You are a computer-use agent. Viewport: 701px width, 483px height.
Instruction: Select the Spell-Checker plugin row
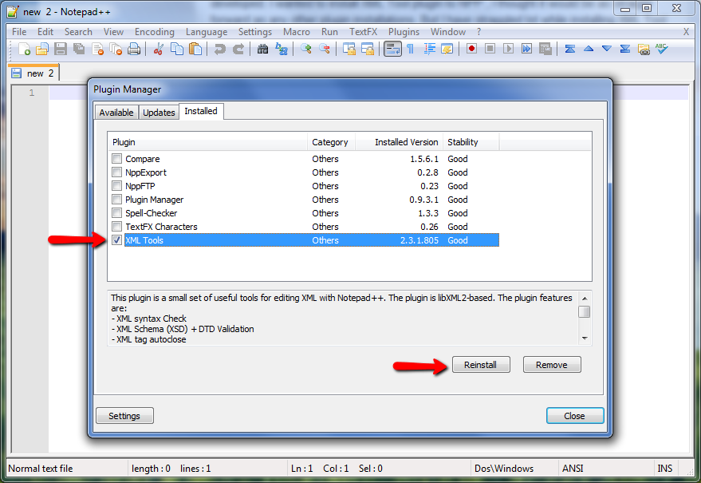304,212
